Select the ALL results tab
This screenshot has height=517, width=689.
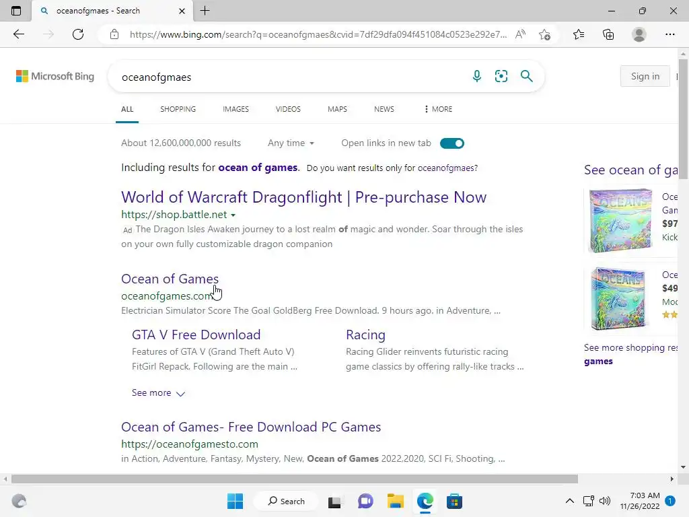pos(127,109)
